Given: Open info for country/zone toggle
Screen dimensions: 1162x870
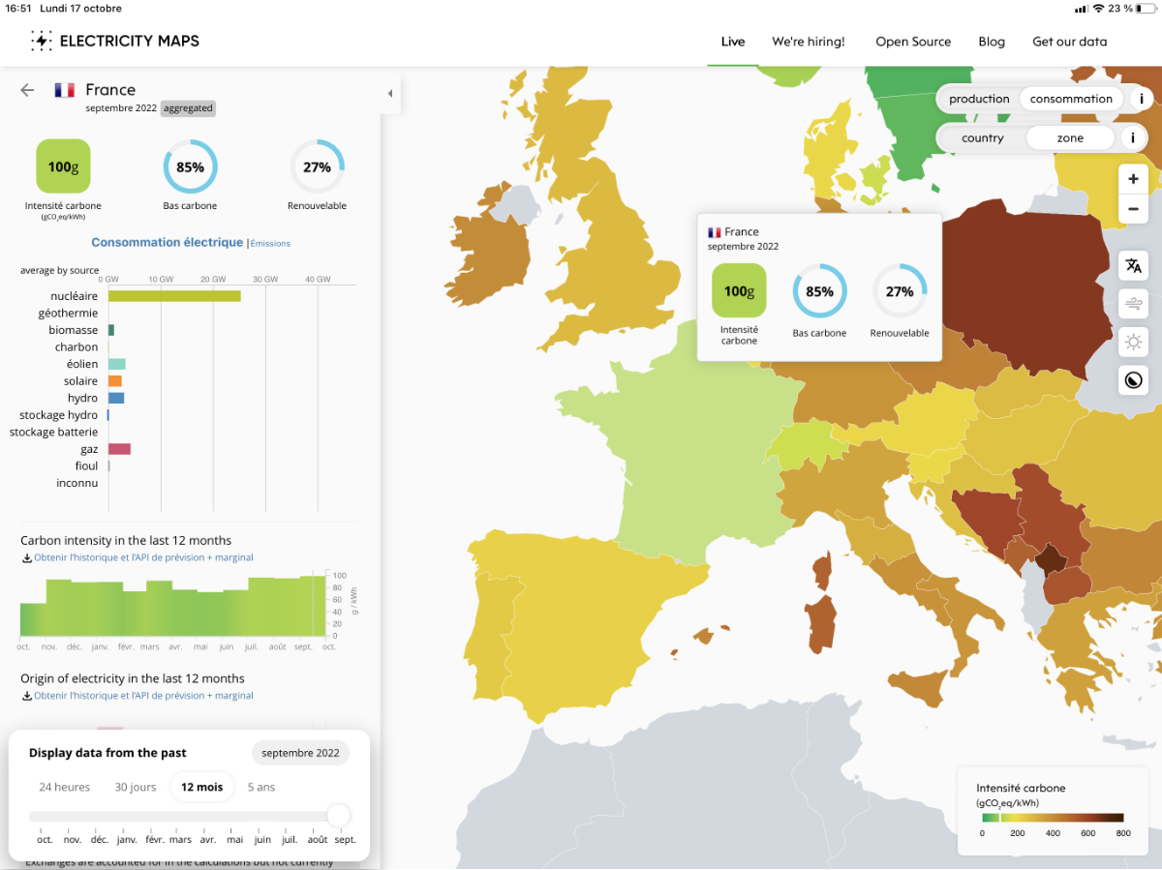Looking at the screenshot, I should [x=1134, y=138].
